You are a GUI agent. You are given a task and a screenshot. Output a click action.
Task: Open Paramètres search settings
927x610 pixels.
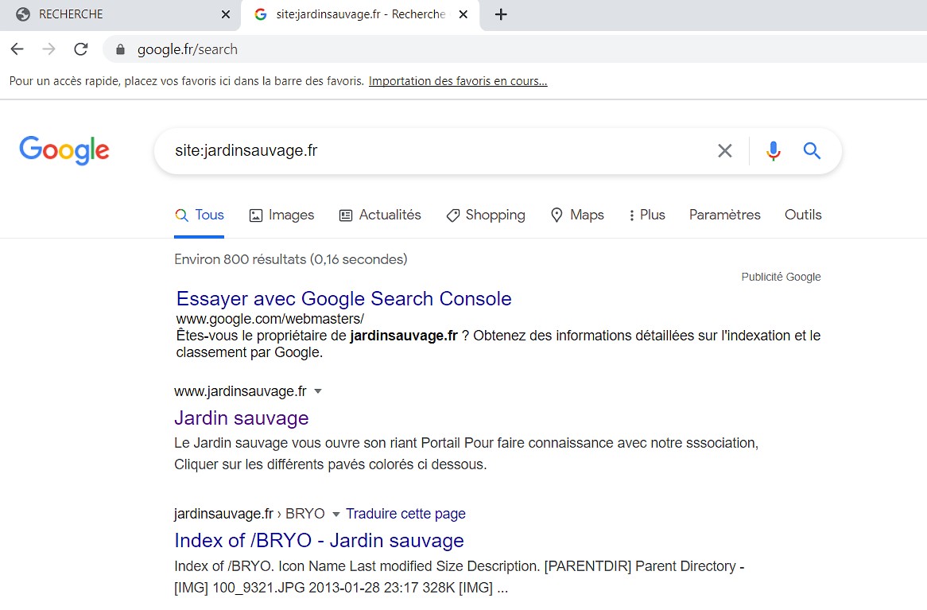pos(725,215)
